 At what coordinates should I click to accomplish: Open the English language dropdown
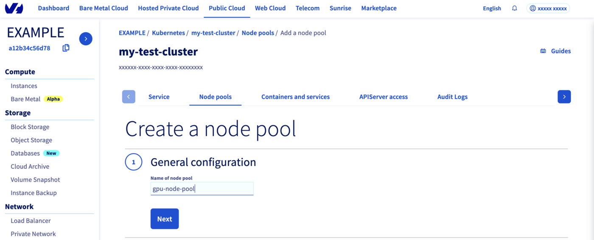492,8
